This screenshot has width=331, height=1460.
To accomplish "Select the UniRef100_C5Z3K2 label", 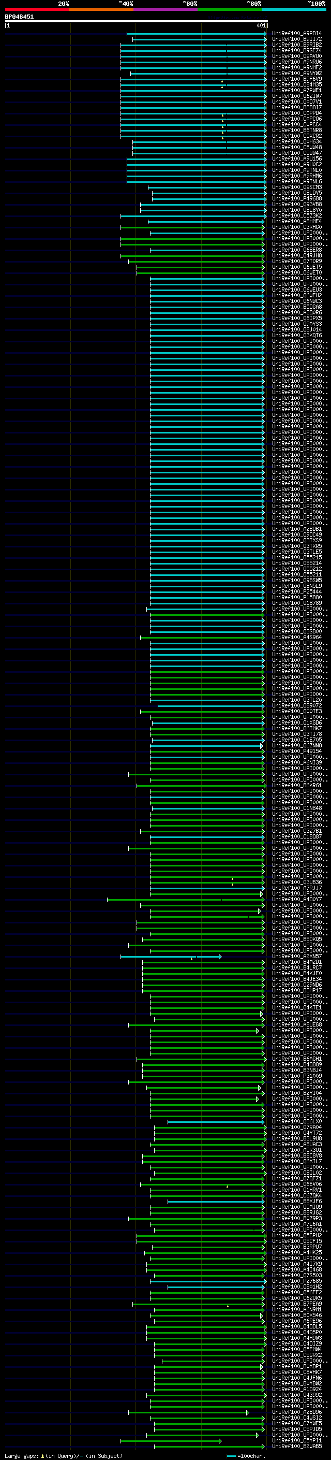I will click(297, 216).
